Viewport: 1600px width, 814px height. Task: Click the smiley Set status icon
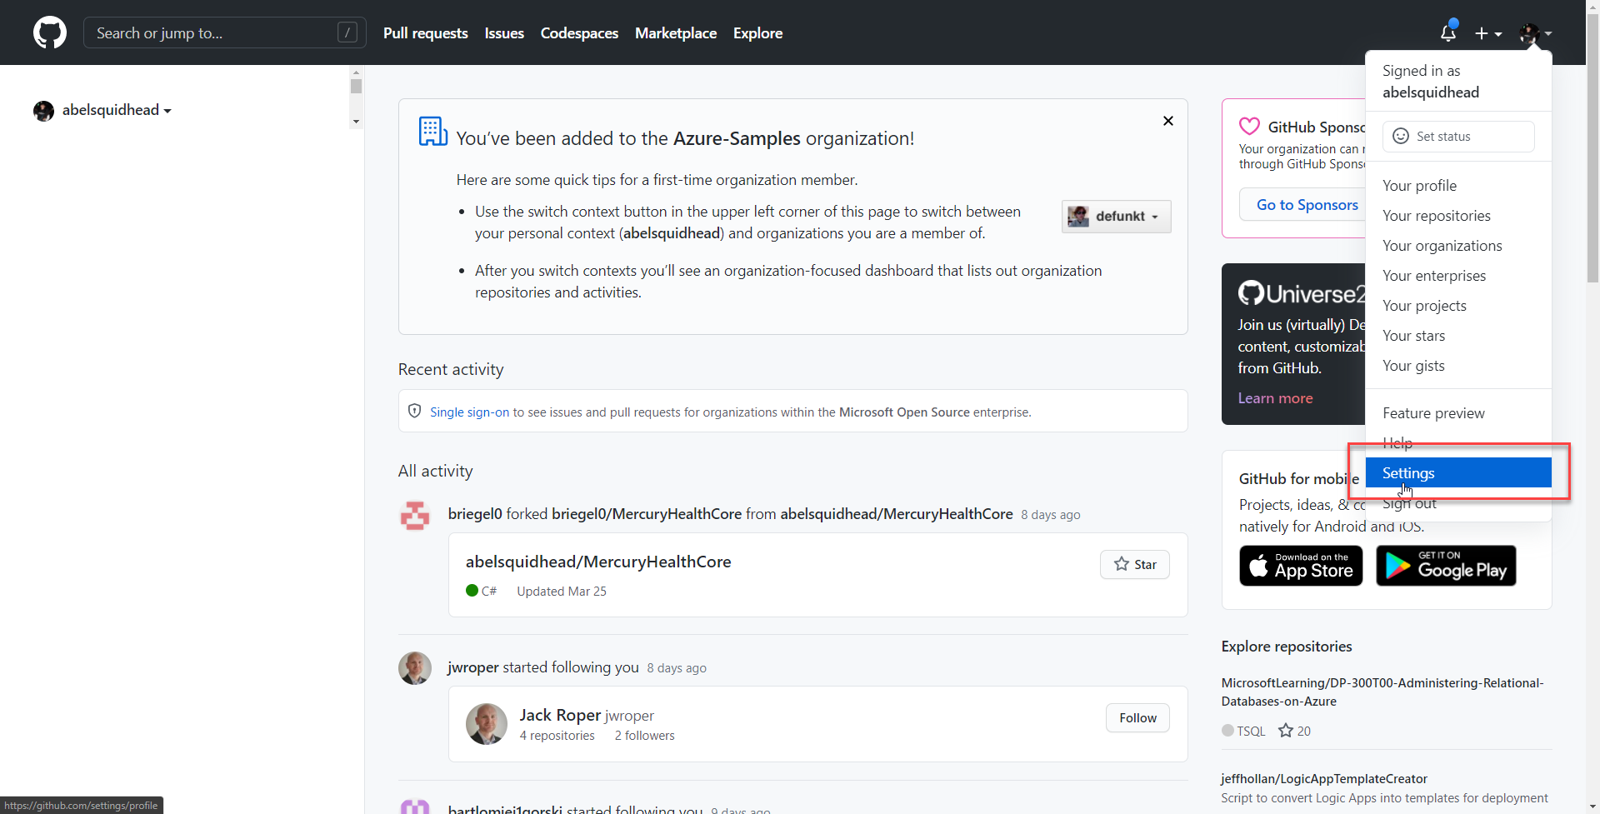[1401, 137]
